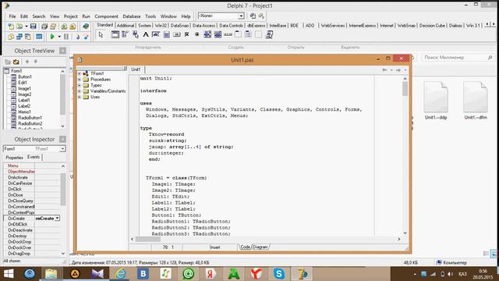The image size is (499, 281).
Task: Expand the TForm1 node in code explorer
Action: pyautogui.click(x=80, y=73)
